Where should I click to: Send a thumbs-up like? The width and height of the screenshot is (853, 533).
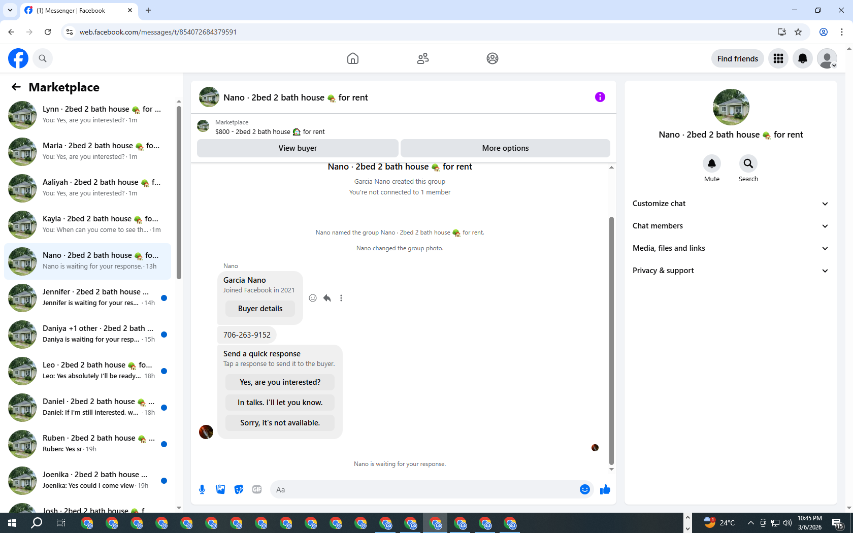coord(605,489)
